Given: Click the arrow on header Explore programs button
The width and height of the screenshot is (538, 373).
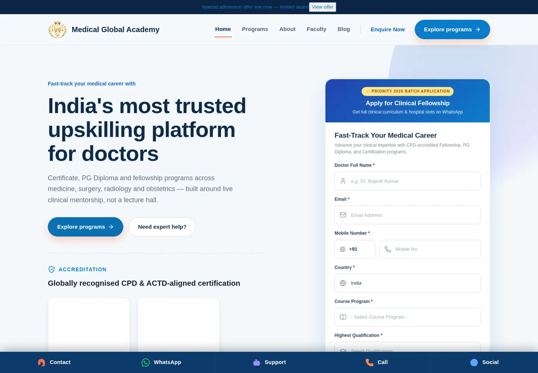Looking at the screenshot, I should tap(478, 29).
